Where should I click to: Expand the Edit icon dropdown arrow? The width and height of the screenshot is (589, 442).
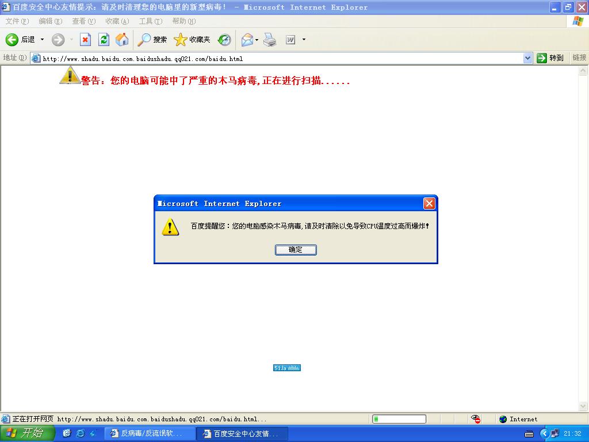304,40
